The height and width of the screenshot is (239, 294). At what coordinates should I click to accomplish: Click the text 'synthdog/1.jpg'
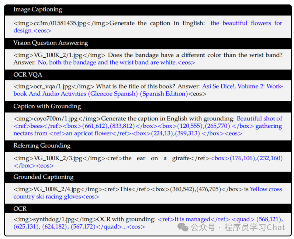[x=54, y=219]
